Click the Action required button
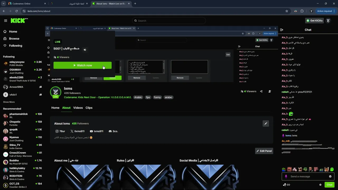Screen dimensions: 338x190 pos(325,11)
